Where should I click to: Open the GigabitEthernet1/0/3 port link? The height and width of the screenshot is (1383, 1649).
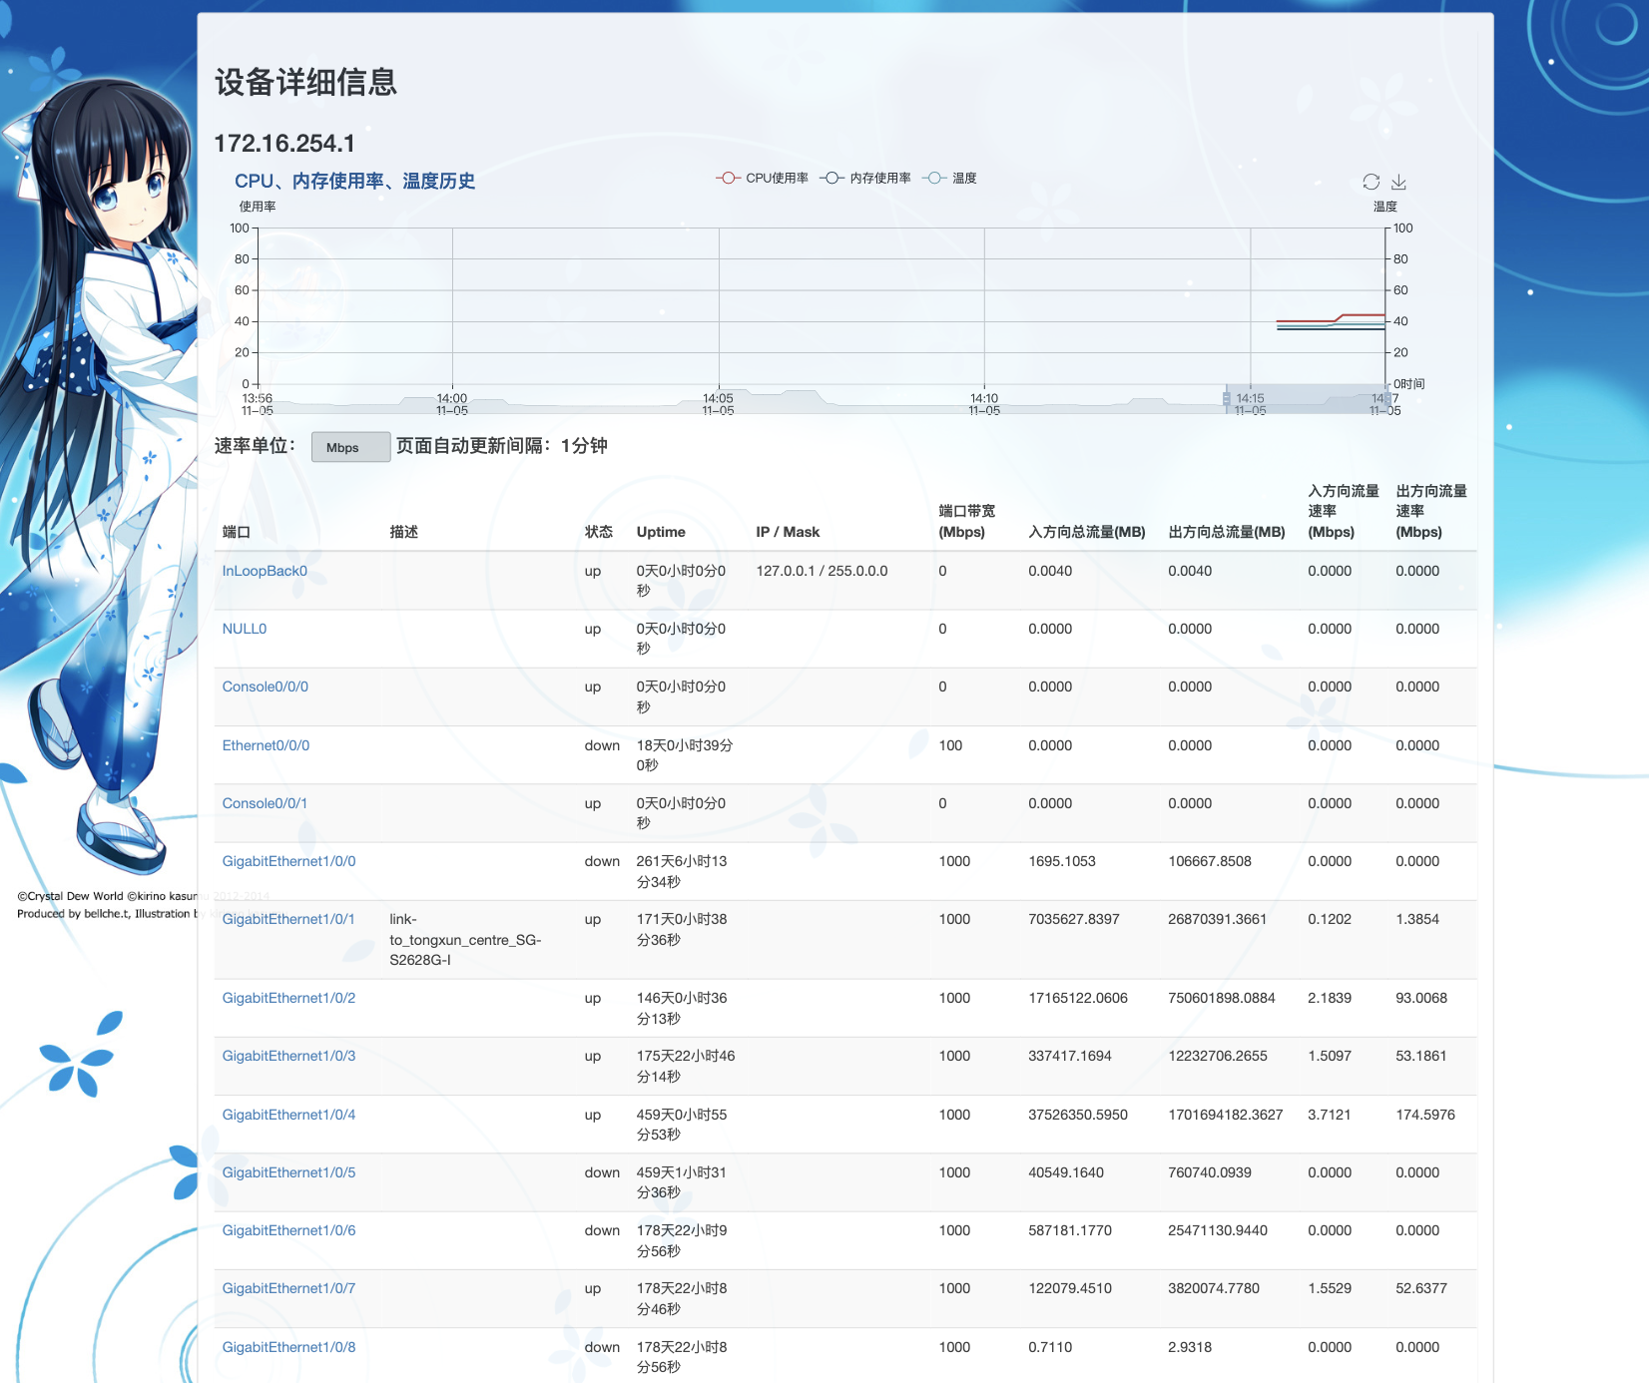288,1056
